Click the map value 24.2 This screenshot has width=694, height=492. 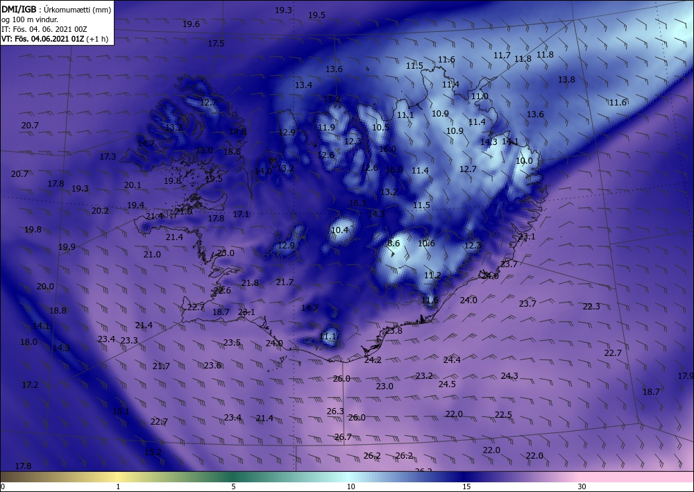[x=373, y=360]
